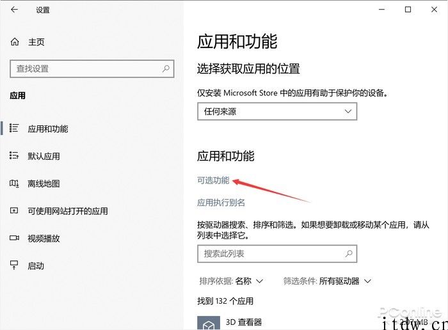
Task: Click the 默认应用 sidebar icon
Action: tap(14, 155)
